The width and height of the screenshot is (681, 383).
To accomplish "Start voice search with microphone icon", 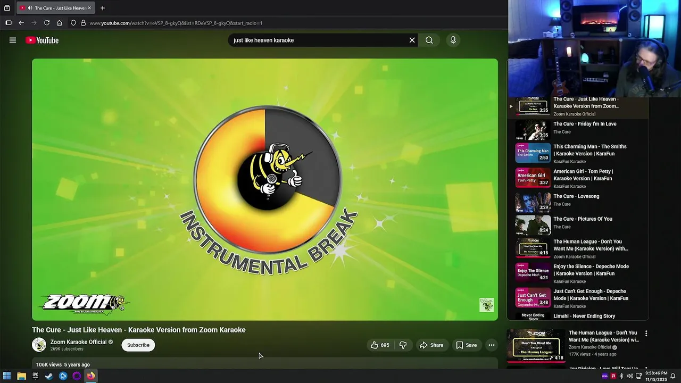I will pos(453,40).
